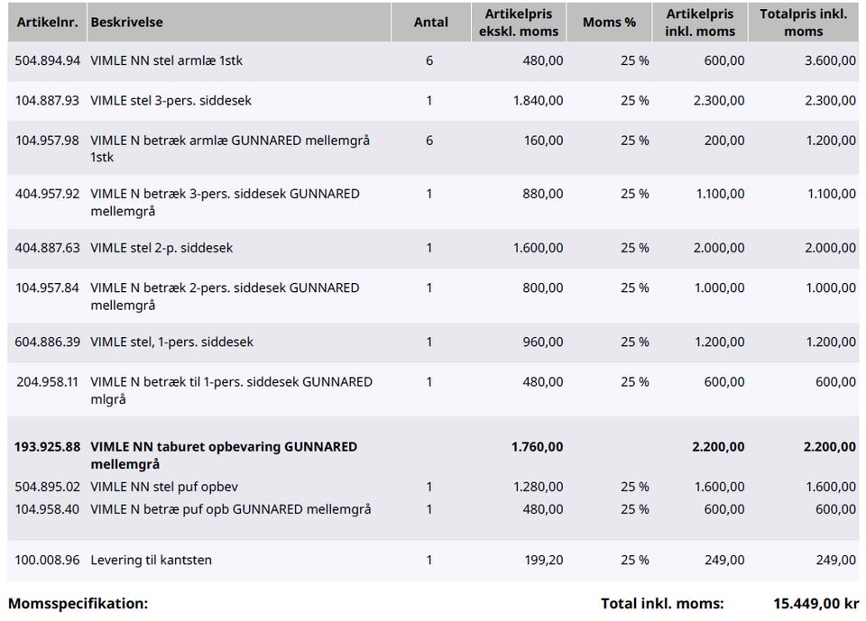The width and height of the screenshot is (866, 621).
Task: Click the price 880,00 excluding VAT
Action: pyautogui.click(x=543, y=194)
